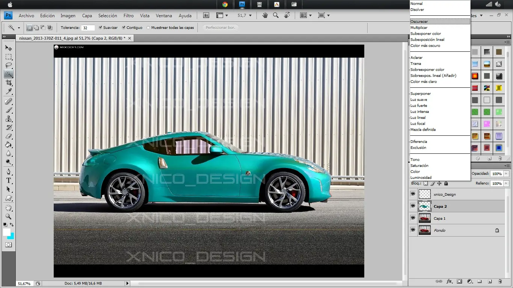Swap foreground and background colors
The image size is (513, 288).
click(x=12, y=225)
